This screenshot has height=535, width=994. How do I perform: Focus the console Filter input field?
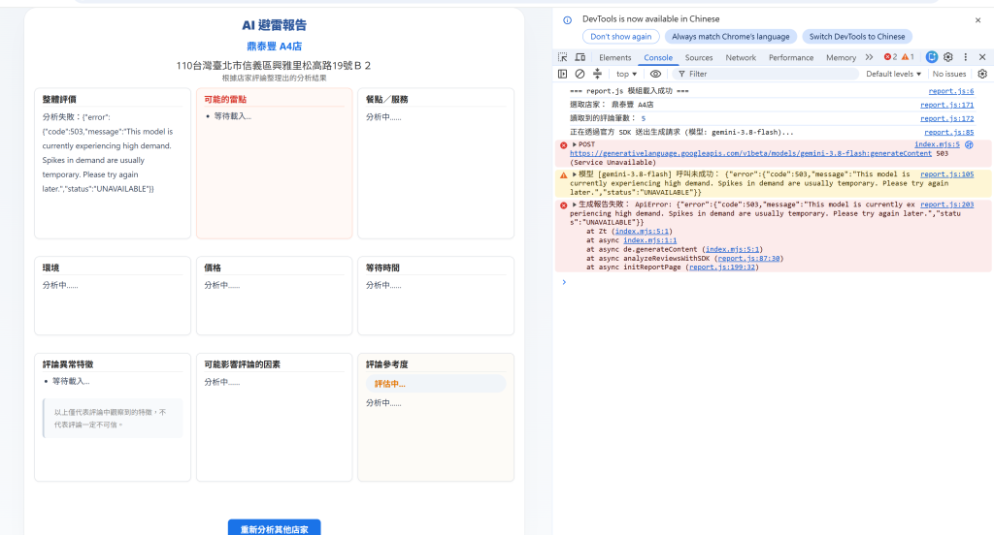(767, 74)
